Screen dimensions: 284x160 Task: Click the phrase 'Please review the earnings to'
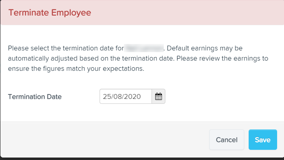222,58
